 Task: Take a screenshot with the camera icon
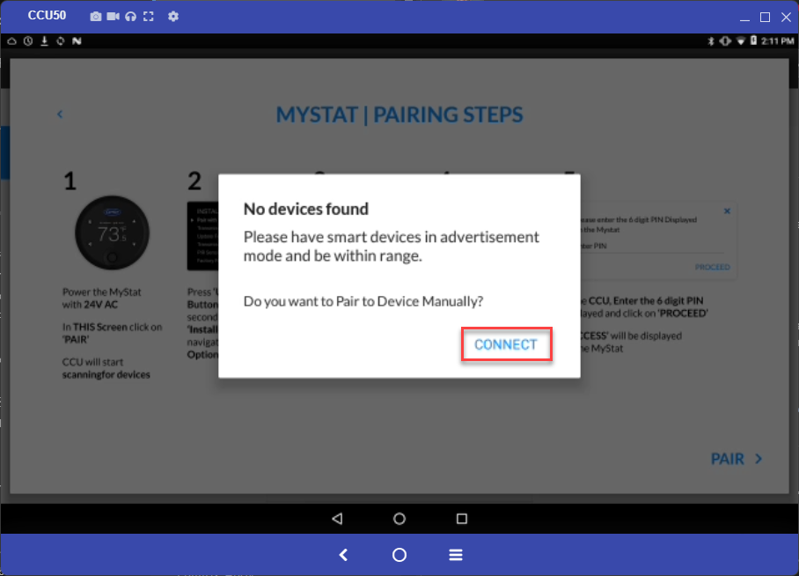(96, 17)
